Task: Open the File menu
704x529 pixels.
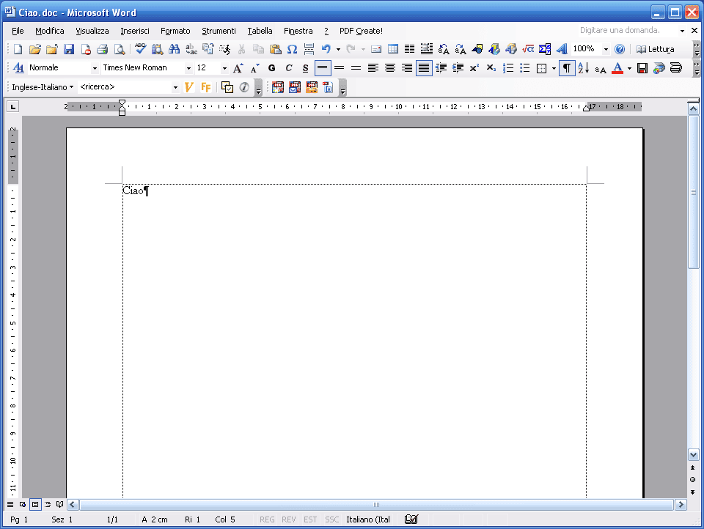Action: pyautogui.click(x=18, y=31)
